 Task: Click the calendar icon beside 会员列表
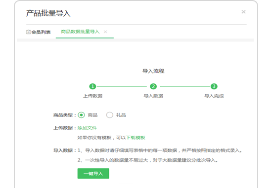[x=29, y=32]
